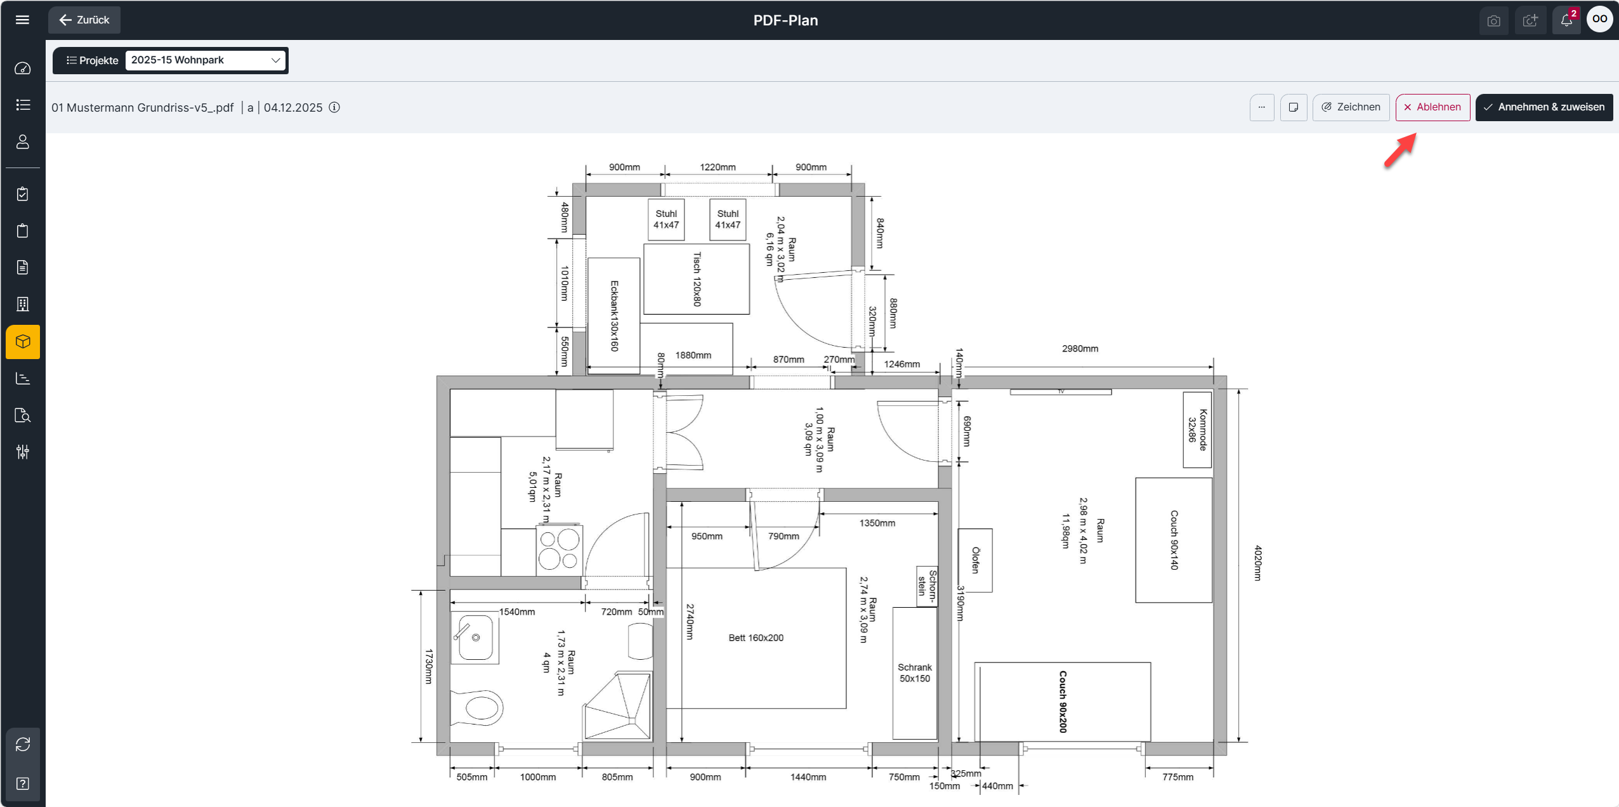The image size is (1619, 807).
Task: Click Annehmen & zuweisen button
Action: point(1544,107)
